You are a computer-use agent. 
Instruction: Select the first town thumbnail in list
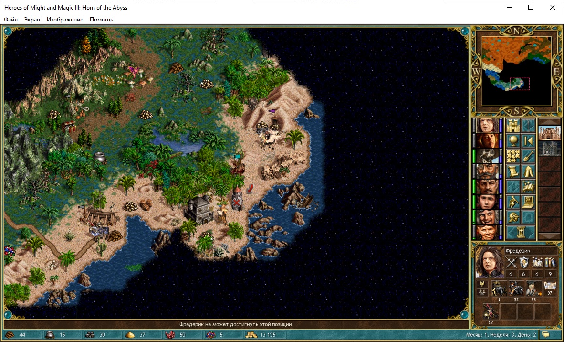click(549, 133)
